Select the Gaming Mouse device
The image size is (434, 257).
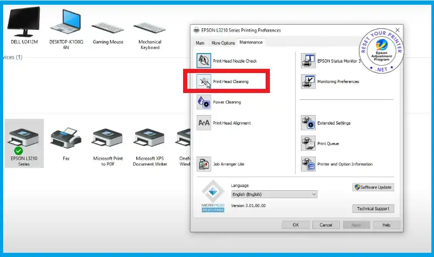coord(108,33)
